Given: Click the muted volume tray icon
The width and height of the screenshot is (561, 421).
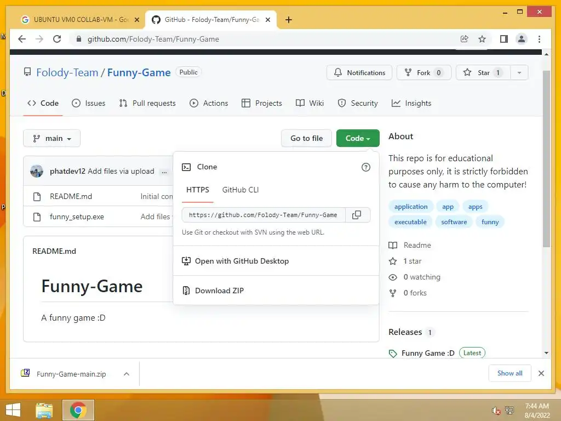Looking at the screenshot, I should [495, 411].
